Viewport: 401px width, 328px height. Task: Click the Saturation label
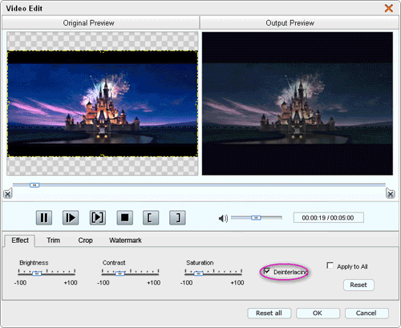click(x=200, y=263)
